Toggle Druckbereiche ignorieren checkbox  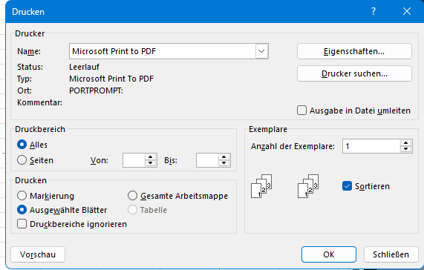click(x=22, y=224)
